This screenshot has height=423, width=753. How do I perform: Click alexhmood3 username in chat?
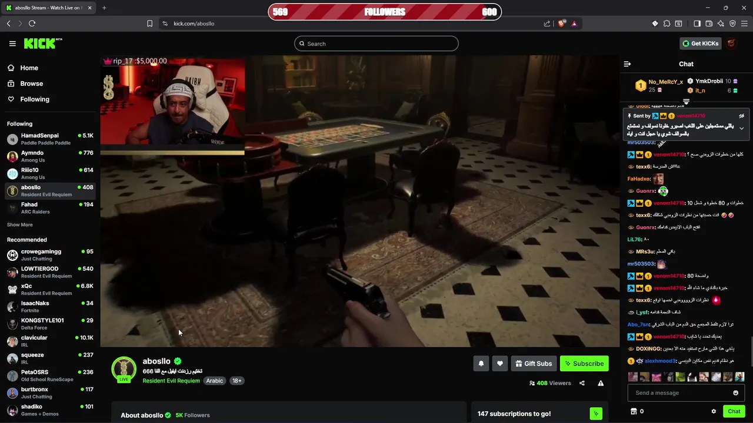click(659, 361)
